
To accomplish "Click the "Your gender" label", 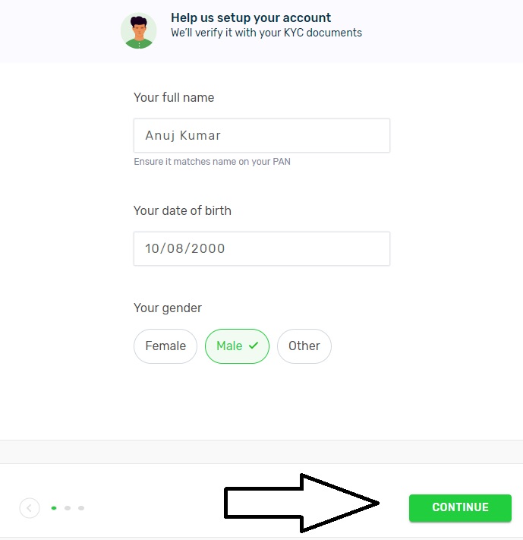I will click(x=168, y=308).
